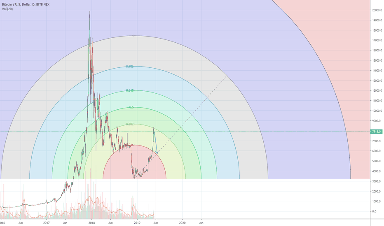Select the current price label 7918.0
384x226 pixels.
(377, 131)
